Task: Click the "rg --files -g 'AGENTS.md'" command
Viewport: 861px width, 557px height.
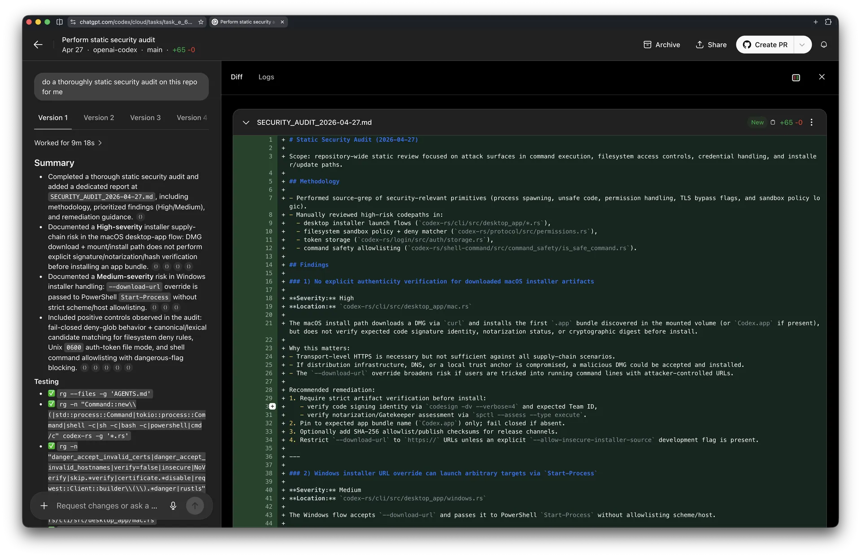Action: [105, 394]
